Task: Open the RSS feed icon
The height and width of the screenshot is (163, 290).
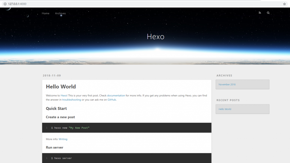Action: (260, 13)
